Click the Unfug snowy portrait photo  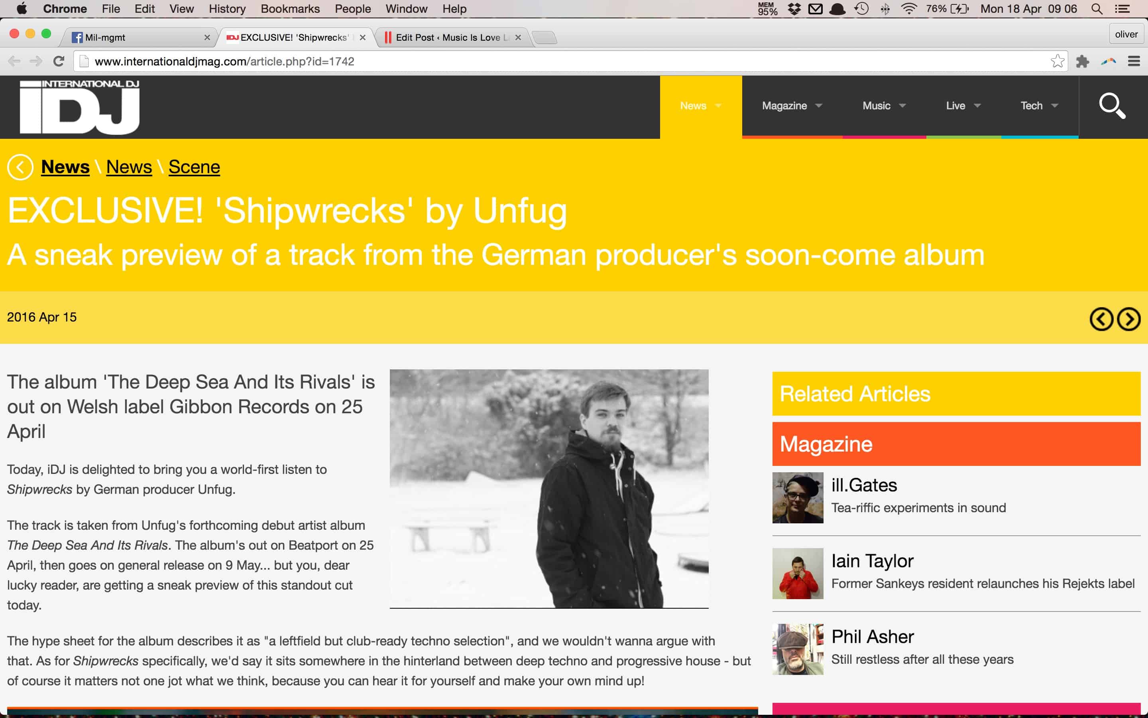pyautogui.click(x=549, y=489)
